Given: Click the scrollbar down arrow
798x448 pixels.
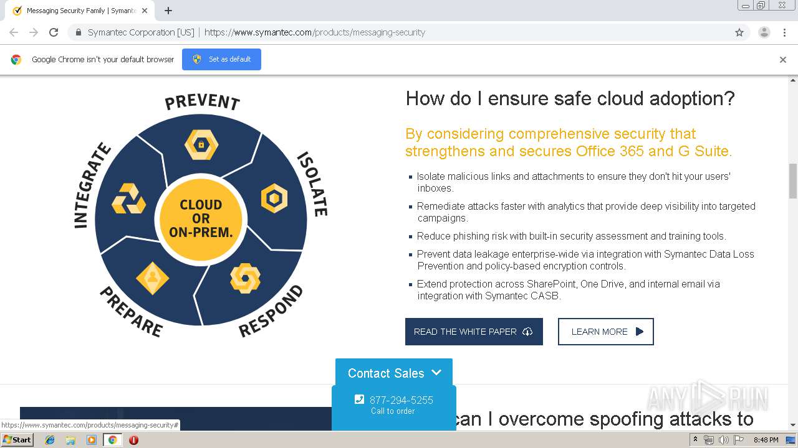Looking at the screenshot, I should (793, 426).
